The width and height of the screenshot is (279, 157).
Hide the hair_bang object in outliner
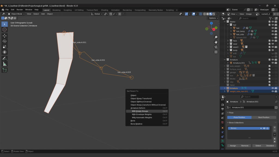(272, 31)
